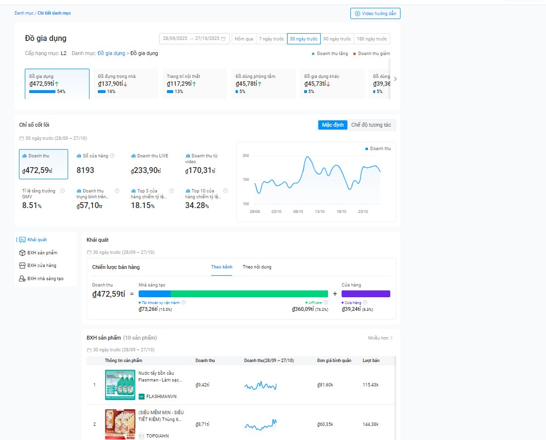Image resolution: width=546 pixels, height=440 pixels.
Task: Click the BXH cửa hàng store icon
Action: (x=22, y=266)
